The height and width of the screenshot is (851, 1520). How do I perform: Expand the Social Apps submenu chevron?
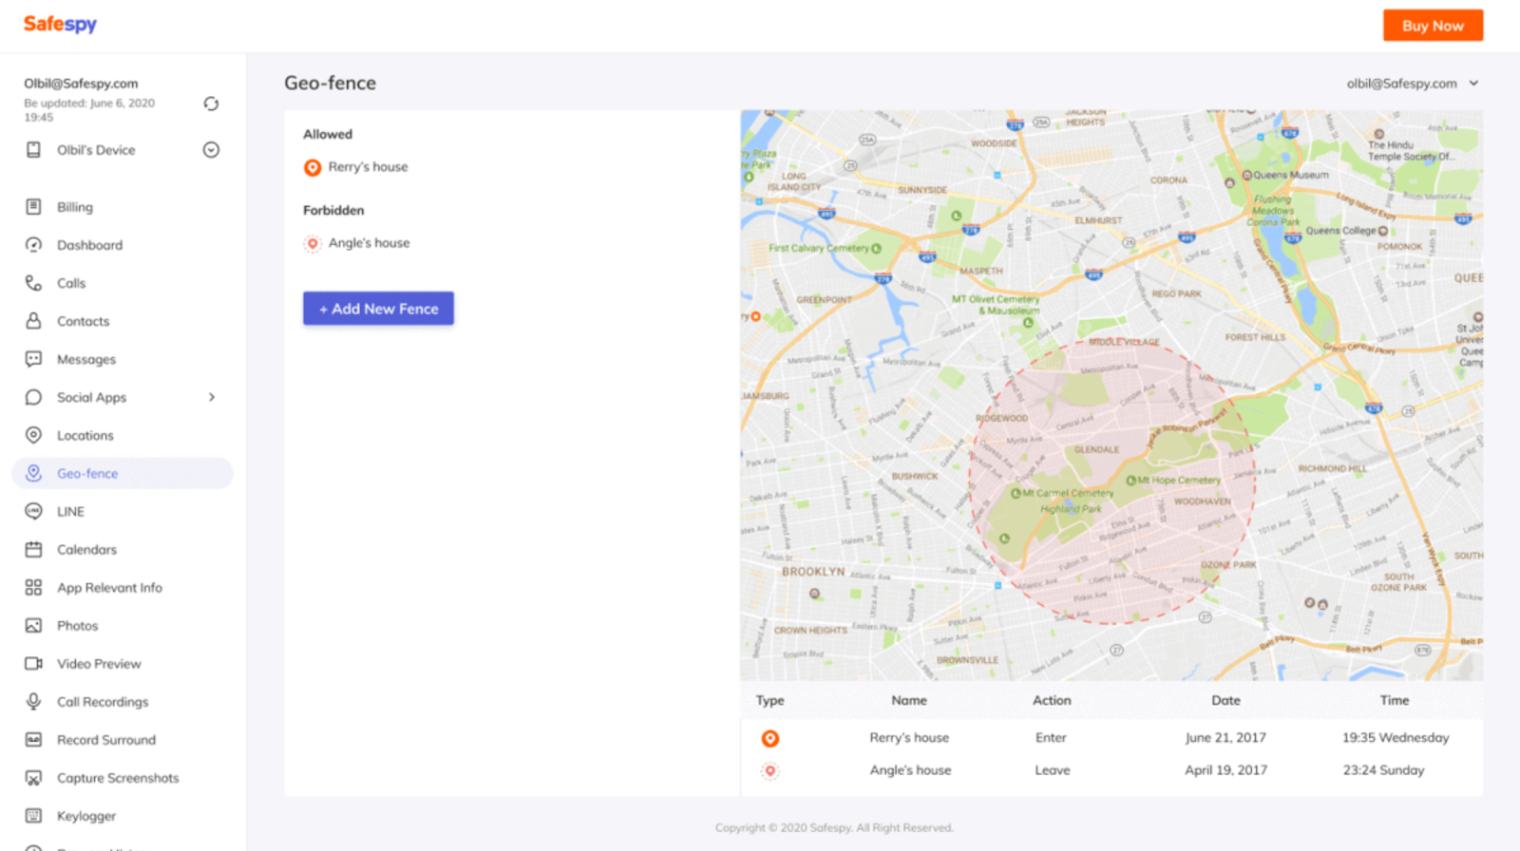[x=212, y=397]
